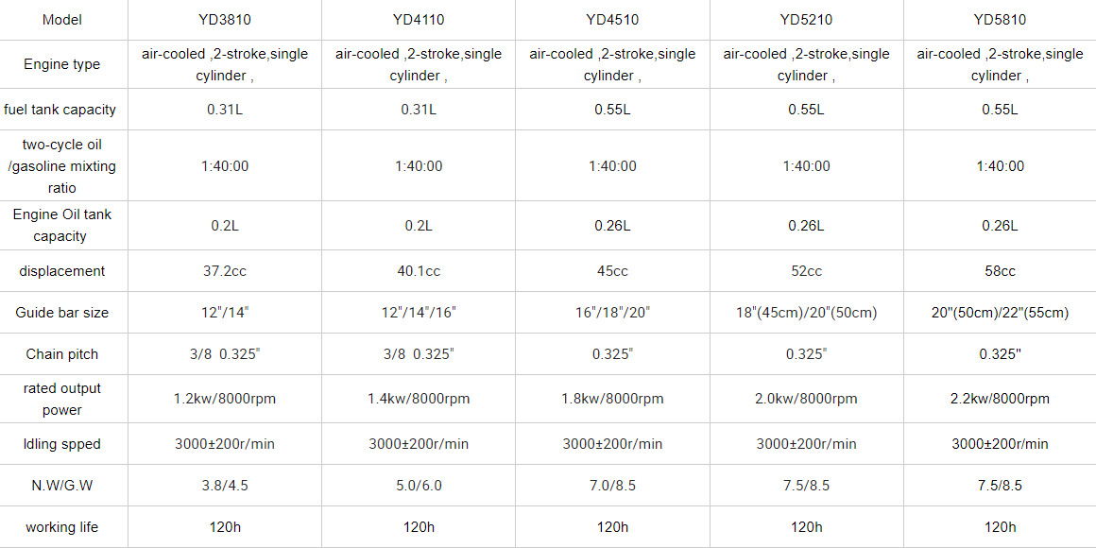Select the rated output power label
Image resolution: width=1096 pixels, height=548 pixels.
pos(62,399)
